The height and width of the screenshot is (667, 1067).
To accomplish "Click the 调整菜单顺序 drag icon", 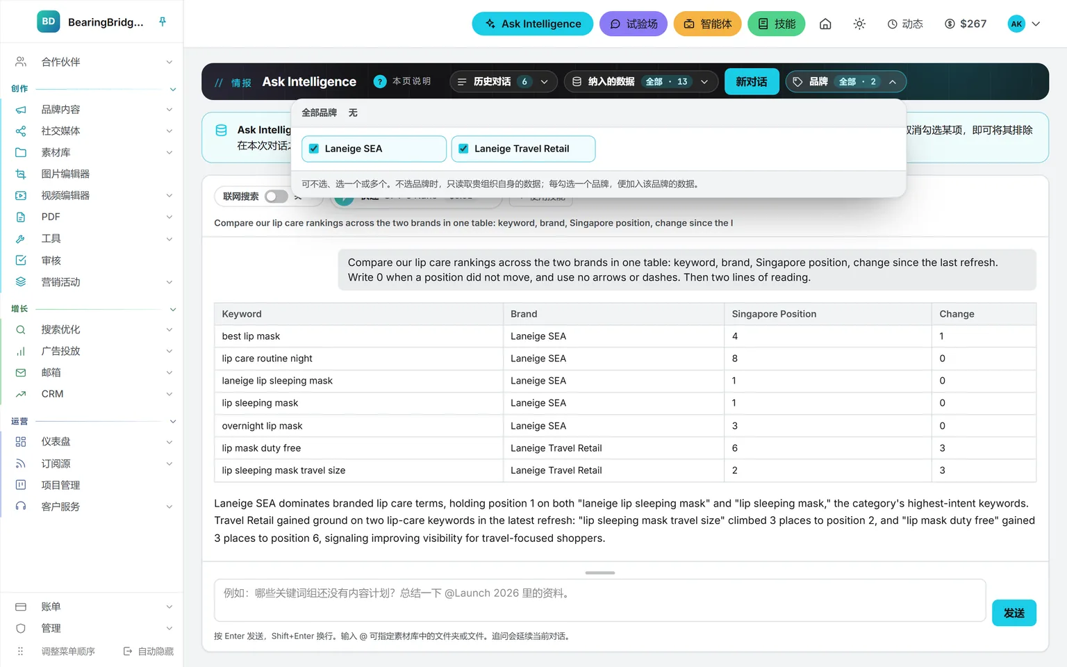I will point(20,651).
